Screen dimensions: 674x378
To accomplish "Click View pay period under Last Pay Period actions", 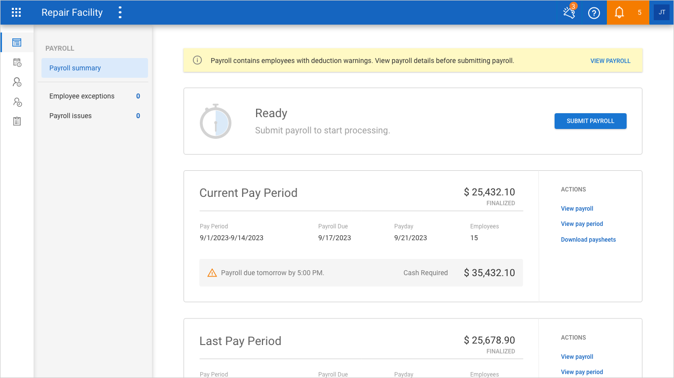I will (582, 372).
